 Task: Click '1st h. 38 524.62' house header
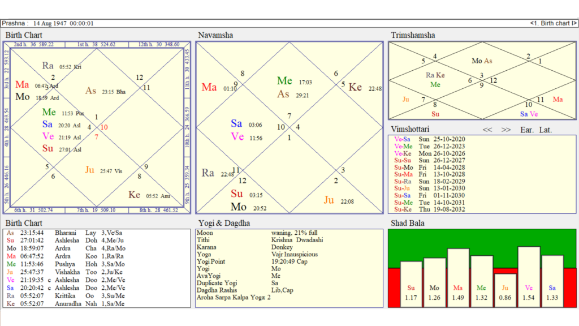coord(96,44)
